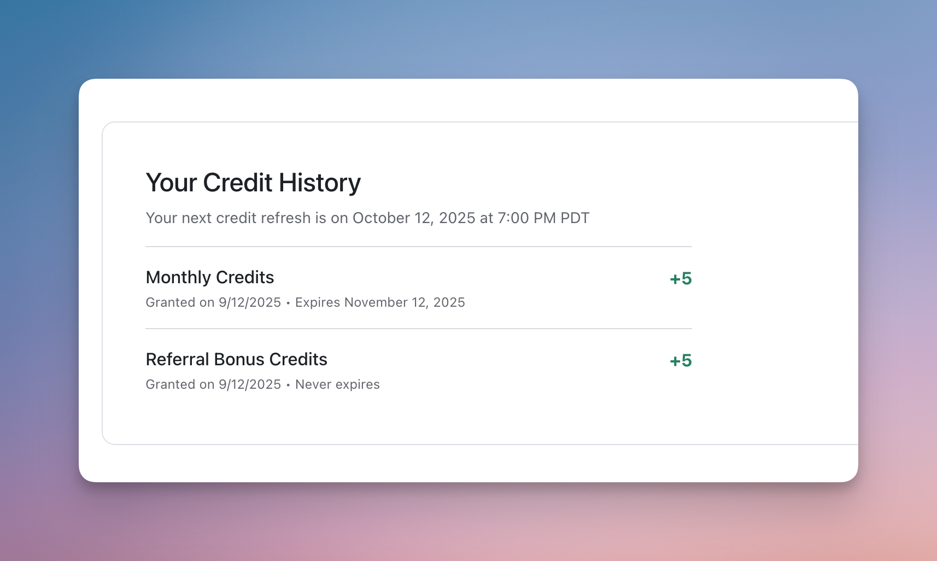Click the divider below the refresh notice
Viewport: 937px width, 561px height.
pos(418,245)
